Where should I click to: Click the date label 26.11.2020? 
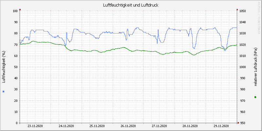click(128, 126)
